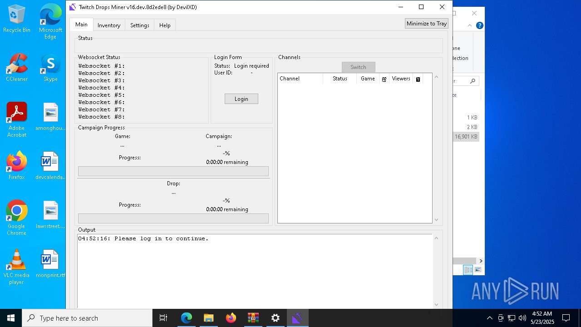Click the Login button

tap(241, 99)
